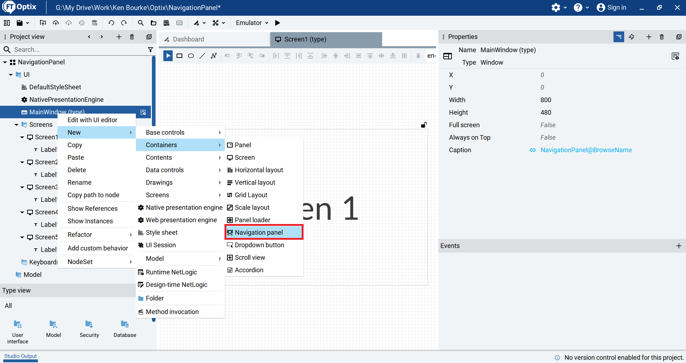The image size is (686, 363).
Task: Click Show References in context menu
Action: click(x=97, y=209)
